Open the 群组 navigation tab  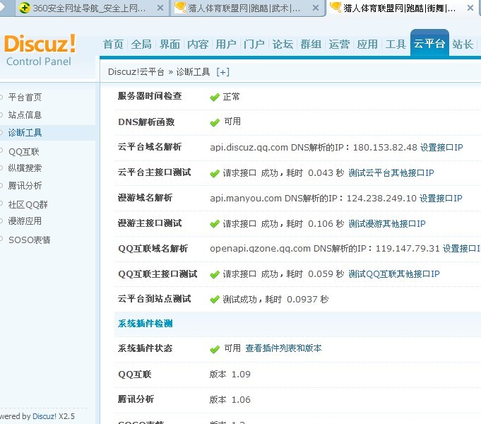point(311,45)
